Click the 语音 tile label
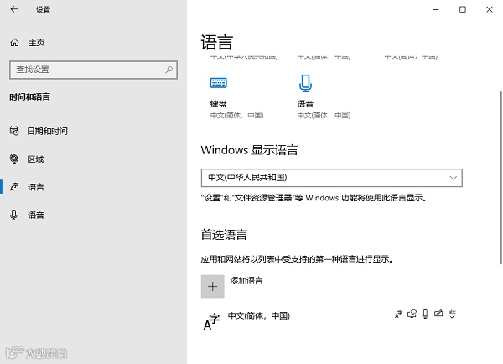503x364 pixels. click(305, 104)
